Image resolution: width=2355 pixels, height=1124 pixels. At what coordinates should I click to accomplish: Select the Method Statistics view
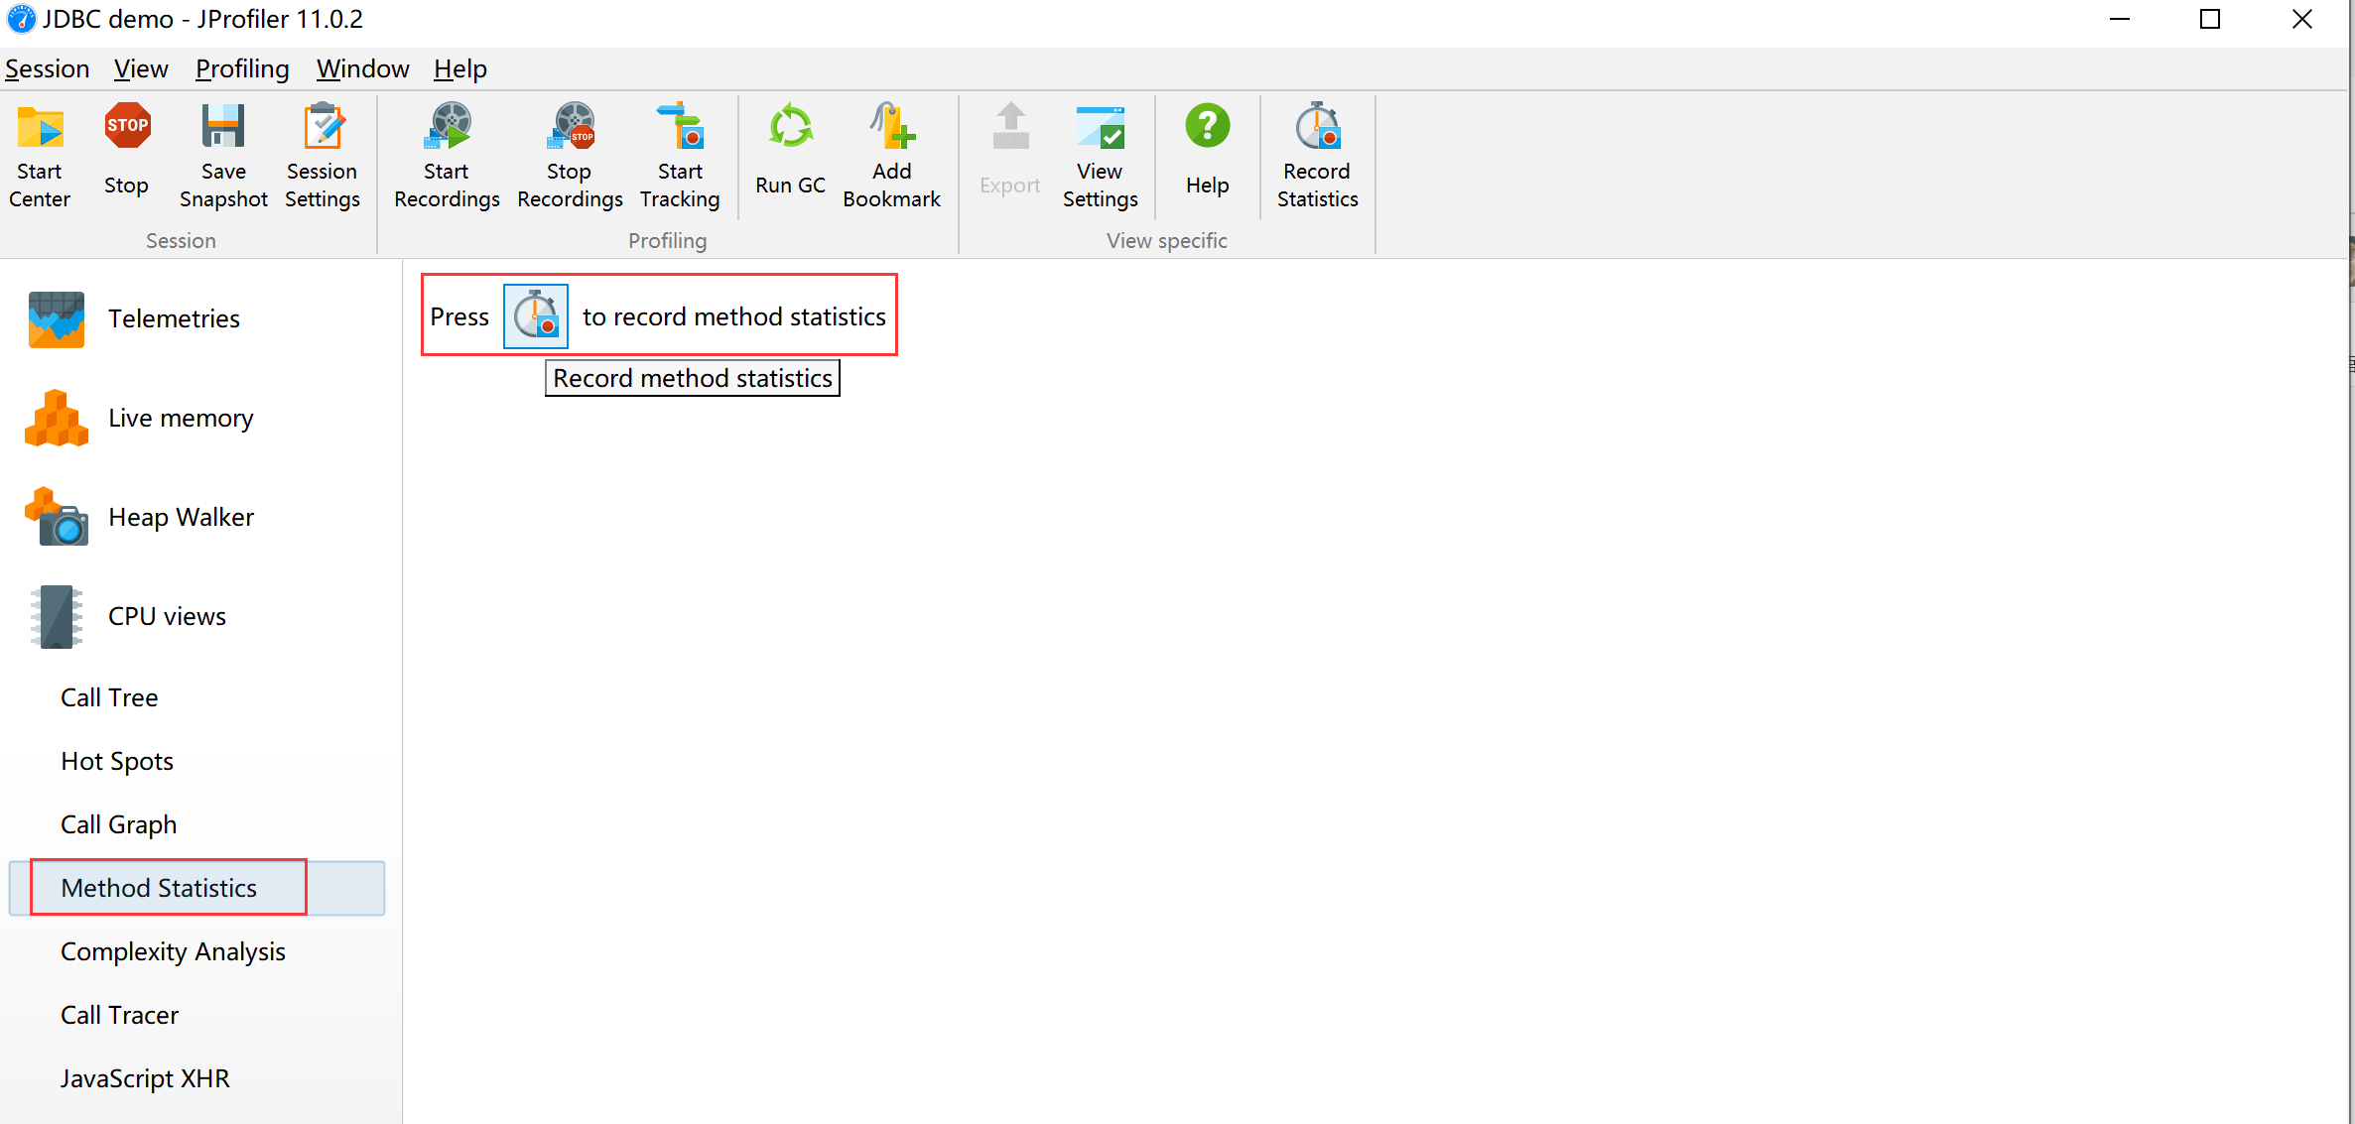(196, 888)
